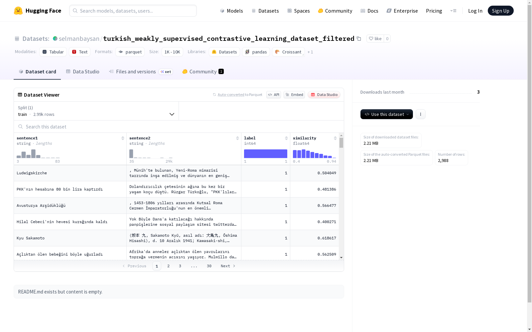Click the heart like button
Viewport: 532px width, 332px height.
coord(375,39)
